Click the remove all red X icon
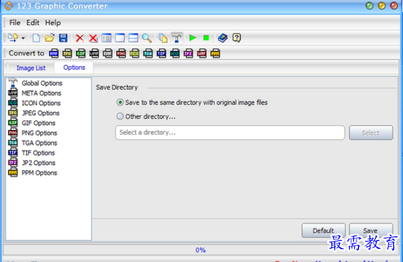 (93, 38)
